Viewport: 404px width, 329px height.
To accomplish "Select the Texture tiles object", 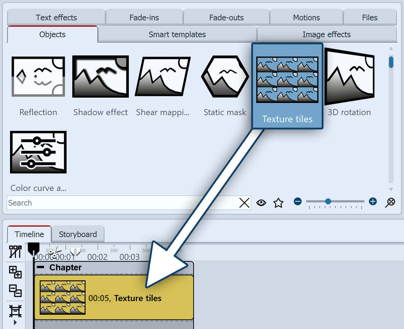I will 287,79.
